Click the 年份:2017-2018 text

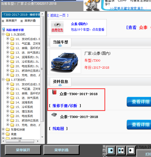coord(97,67)
